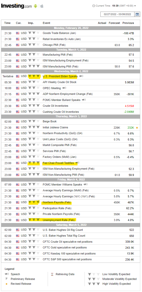Click the Imp. column header

tap(31, 23)
